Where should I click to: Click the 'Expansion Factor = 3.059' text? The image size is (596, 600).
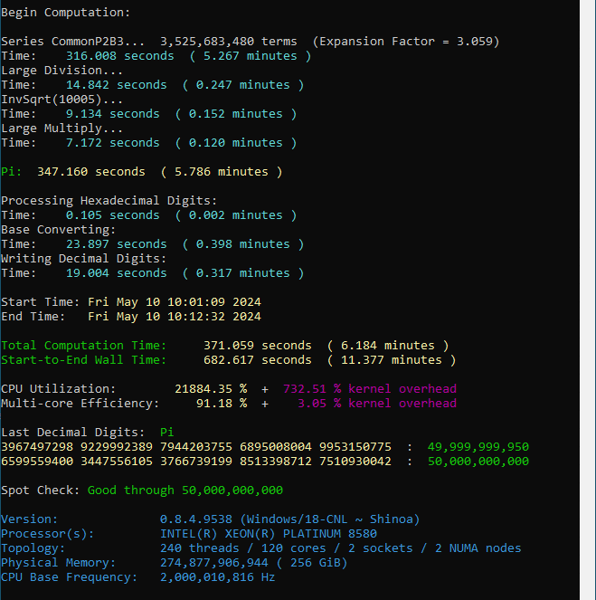point(406,42)
